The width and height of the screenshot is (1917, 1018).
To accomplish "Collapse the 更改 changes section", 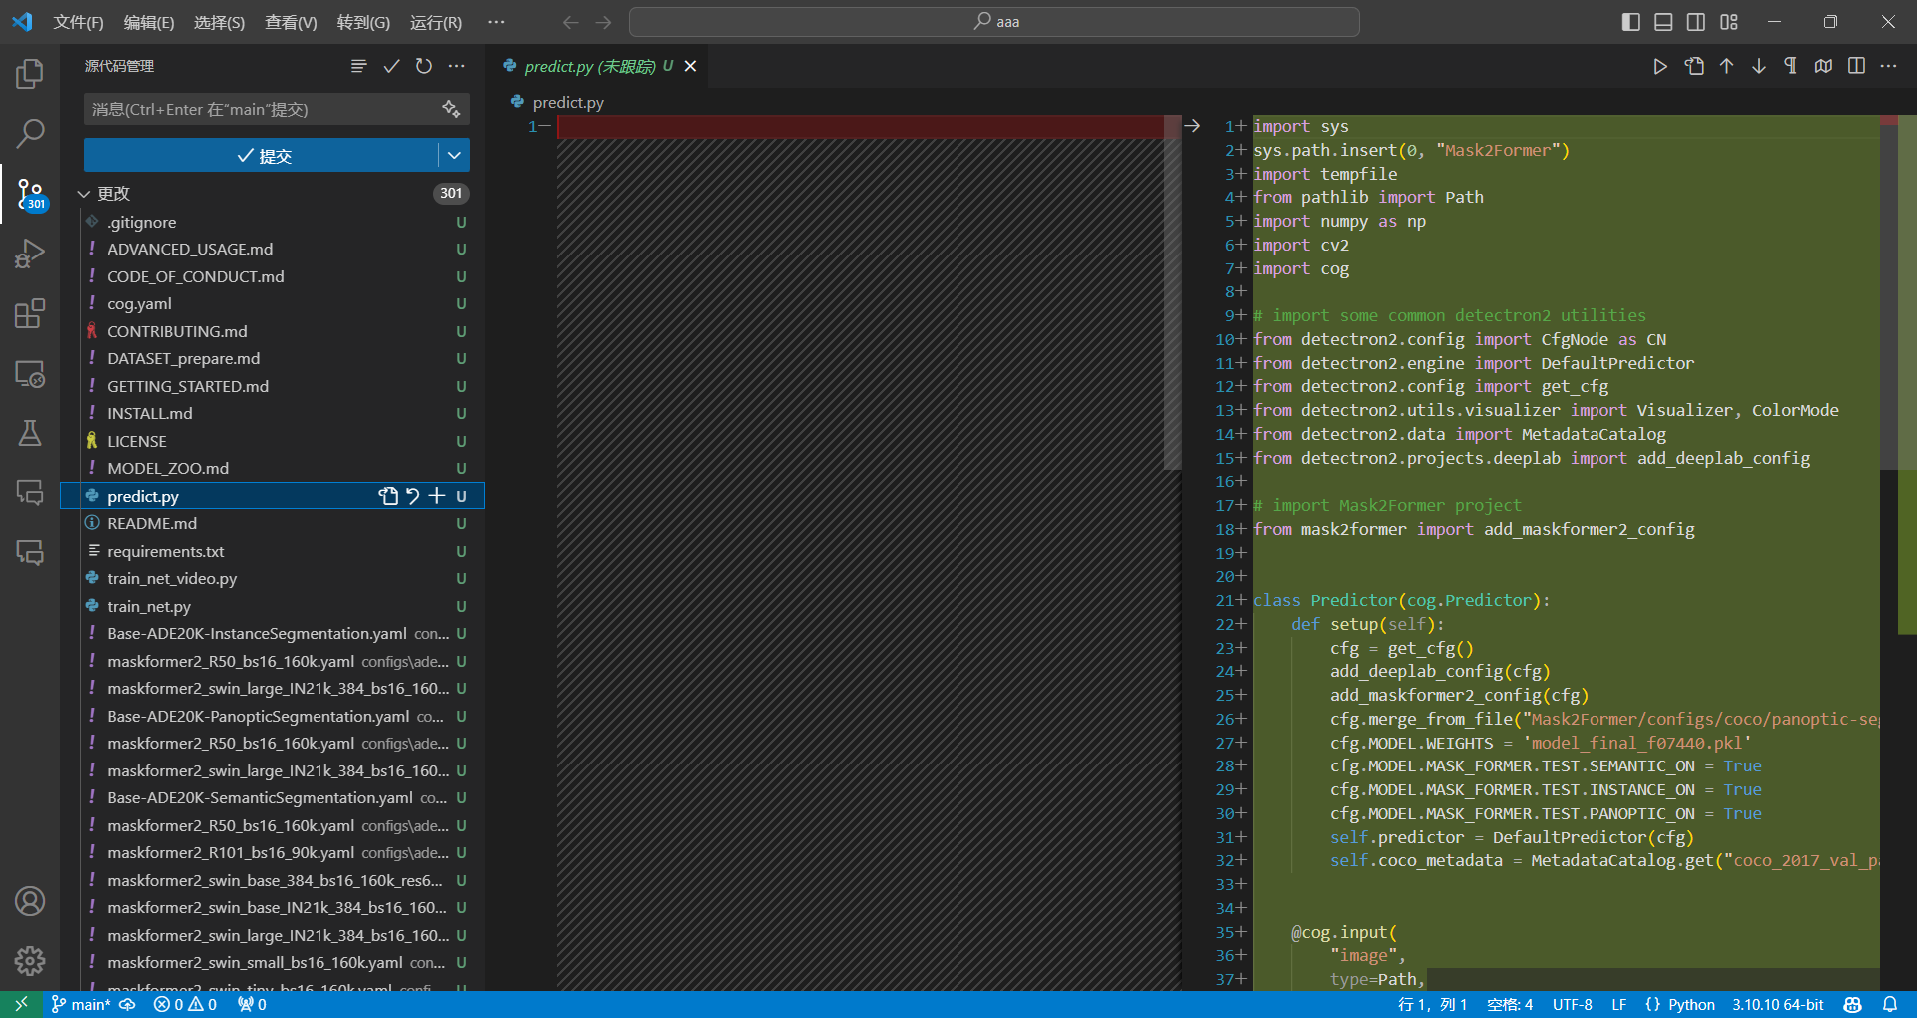I will coord(86,193).
